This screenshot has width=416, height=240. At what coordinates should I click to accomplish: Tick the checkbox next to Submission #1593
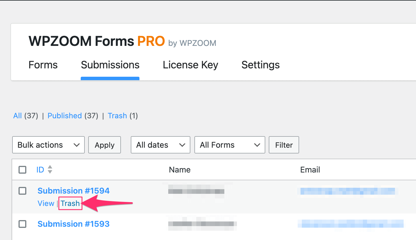click(x=22, y=224)
